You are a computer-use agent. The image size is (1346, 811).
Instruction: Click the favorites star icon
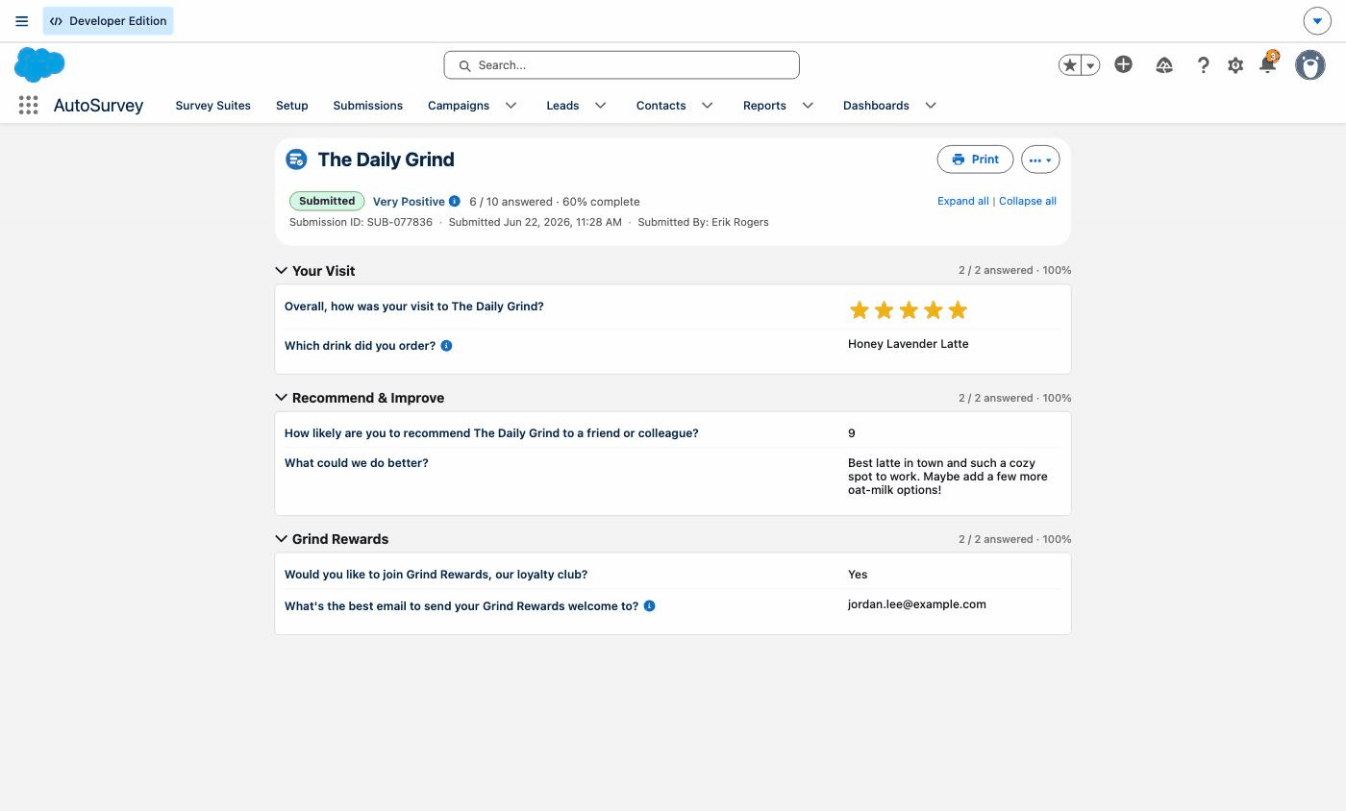[x=1069, y=65]
